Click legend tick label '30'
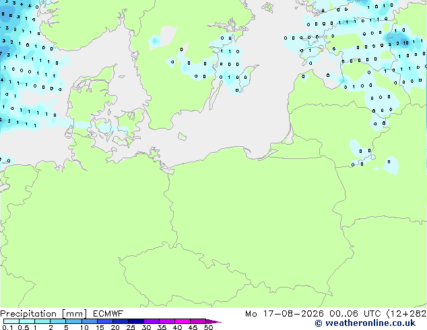 (x=146, y=327)
